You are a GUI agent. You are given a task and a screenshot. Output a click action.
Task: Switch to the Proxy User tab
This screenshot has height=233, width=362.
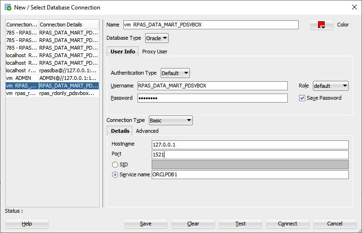pyautogui.click(x=155, y=52)
